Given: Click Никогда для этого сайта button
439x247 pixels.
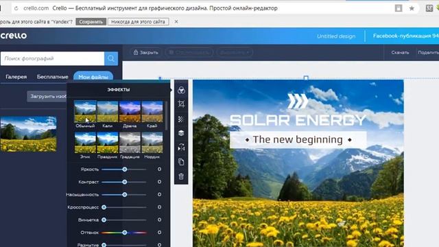Looking at the screenshot, I should (x=138, y=21).
